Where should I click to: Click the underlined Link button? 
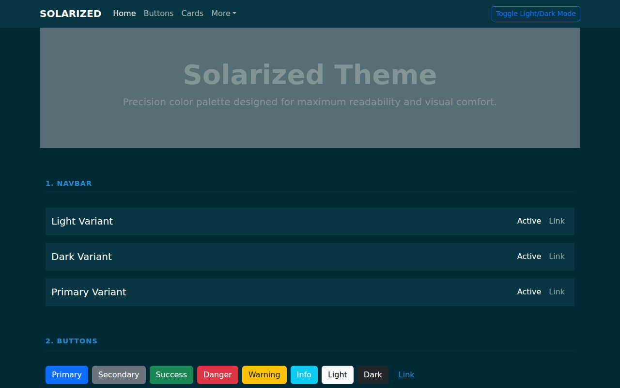tap(406, 375)
